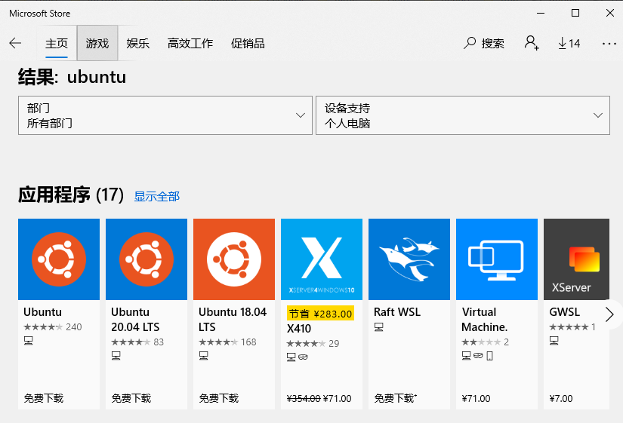
Task: Click the PC device icon under Raft WSL
Action: [378, 327]
